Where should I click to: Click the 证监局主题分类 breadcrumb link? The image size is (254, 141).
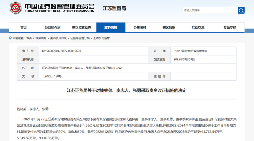click(x=80, y=38)
